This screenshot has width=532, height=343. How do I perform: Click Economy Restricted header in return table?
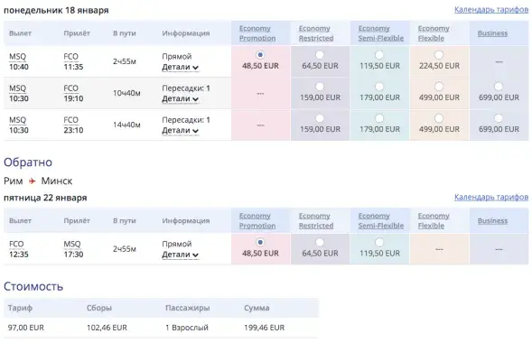316,220
